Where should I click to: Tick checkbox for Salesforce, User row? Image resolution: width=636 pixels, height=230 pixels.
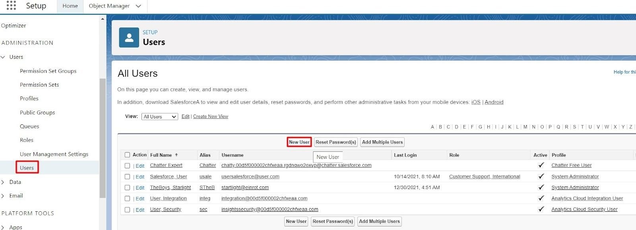pyautogui.click(x=127, y=177)
